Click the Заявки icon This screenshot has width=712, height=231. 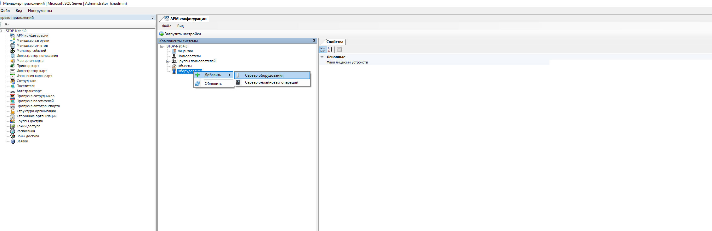pos(13,141)
